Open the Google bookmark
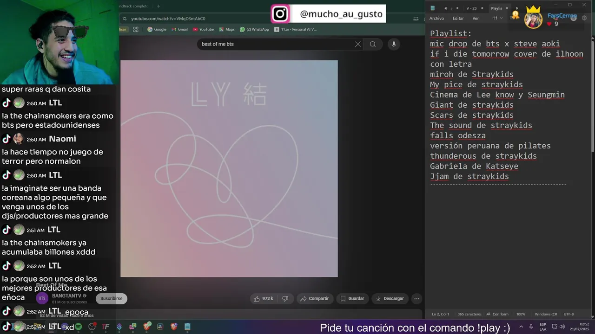The width and height of the screenshot is (595, 334). (157, 29)
